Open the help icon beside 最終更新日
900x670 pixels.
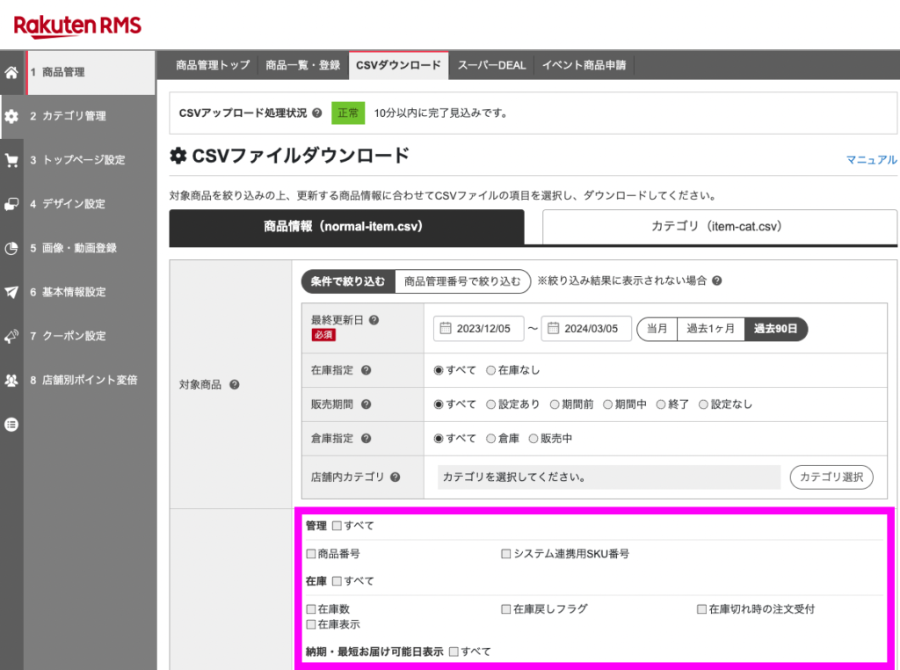(373, 322)
